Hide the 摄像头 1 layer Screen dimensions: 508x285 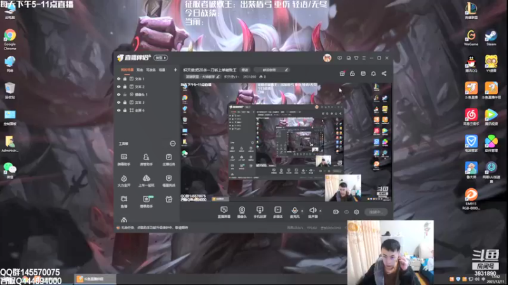coord(119,94)
